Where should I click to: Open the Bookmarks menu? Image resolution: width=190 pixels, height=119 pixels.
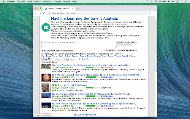47,1
